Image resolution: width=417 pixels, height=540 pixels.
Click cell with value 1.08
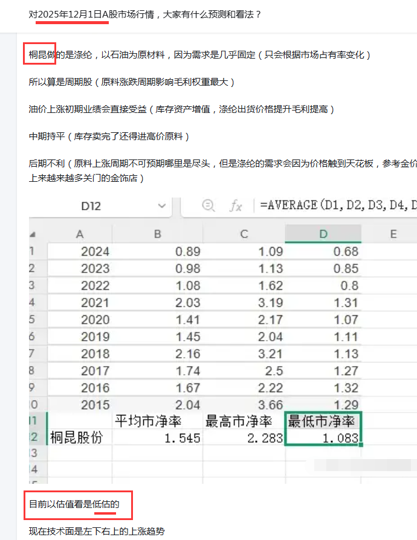click(158, 286)
